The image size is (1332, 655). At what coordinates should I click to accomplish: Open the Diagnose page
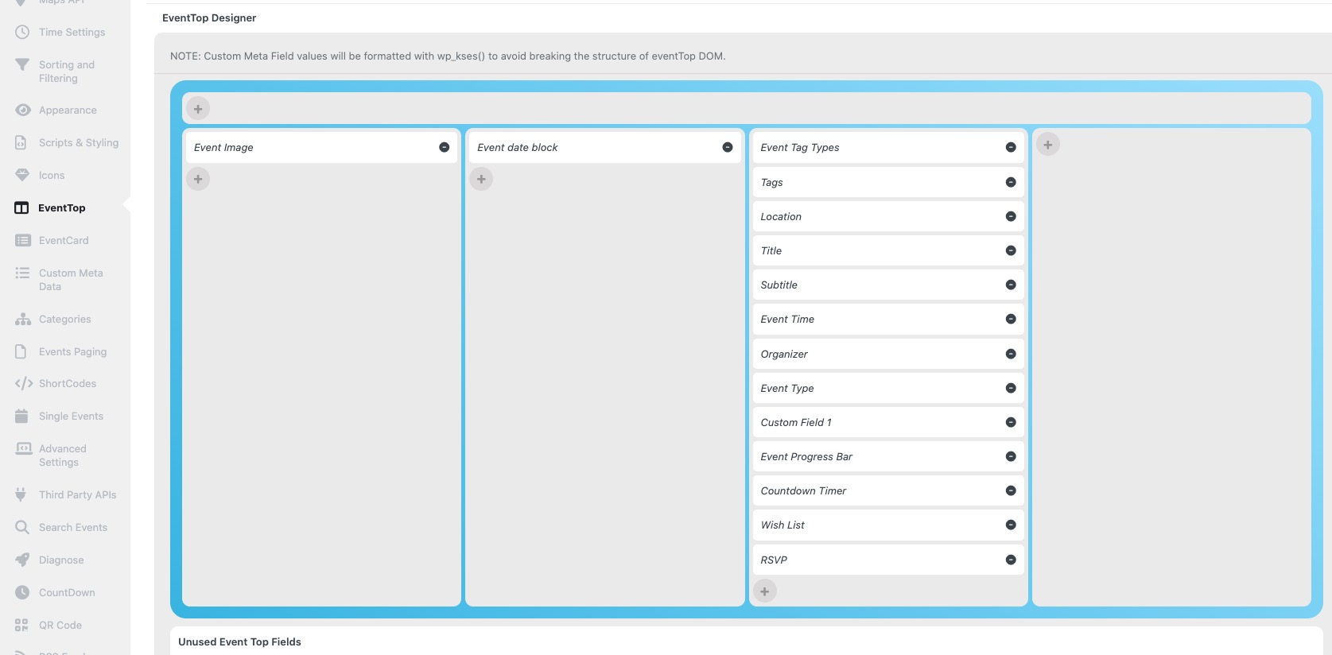tap(61, 560)
